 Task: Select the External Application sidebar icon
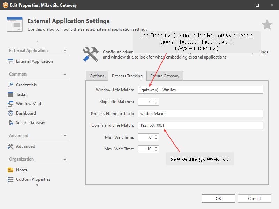tap(10, 61)
